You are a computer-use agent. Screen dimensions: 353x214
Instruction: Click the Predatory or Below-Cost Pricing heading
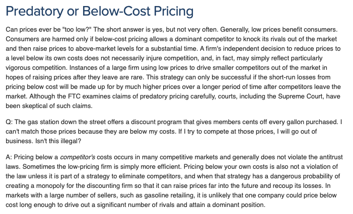click(x=96, y=11)
